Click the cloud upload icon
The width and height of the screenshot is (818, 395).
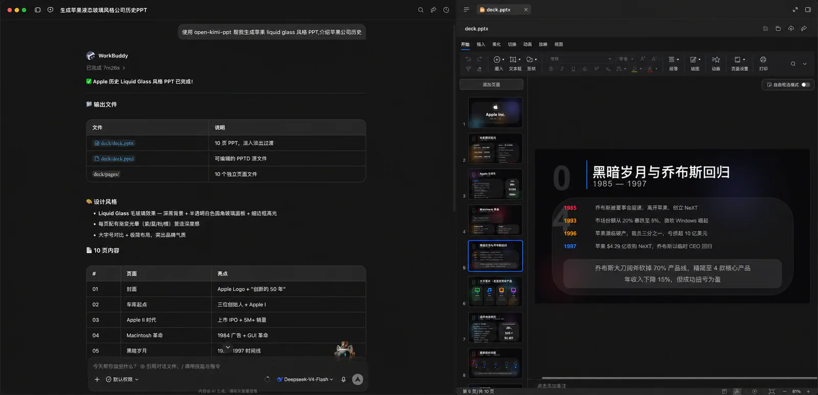[791, 29]
